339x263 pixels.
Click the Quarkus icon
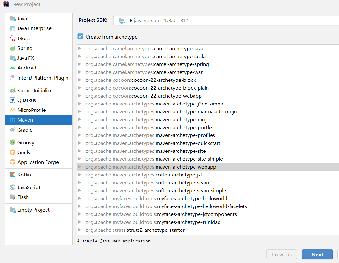click(13, 100)
